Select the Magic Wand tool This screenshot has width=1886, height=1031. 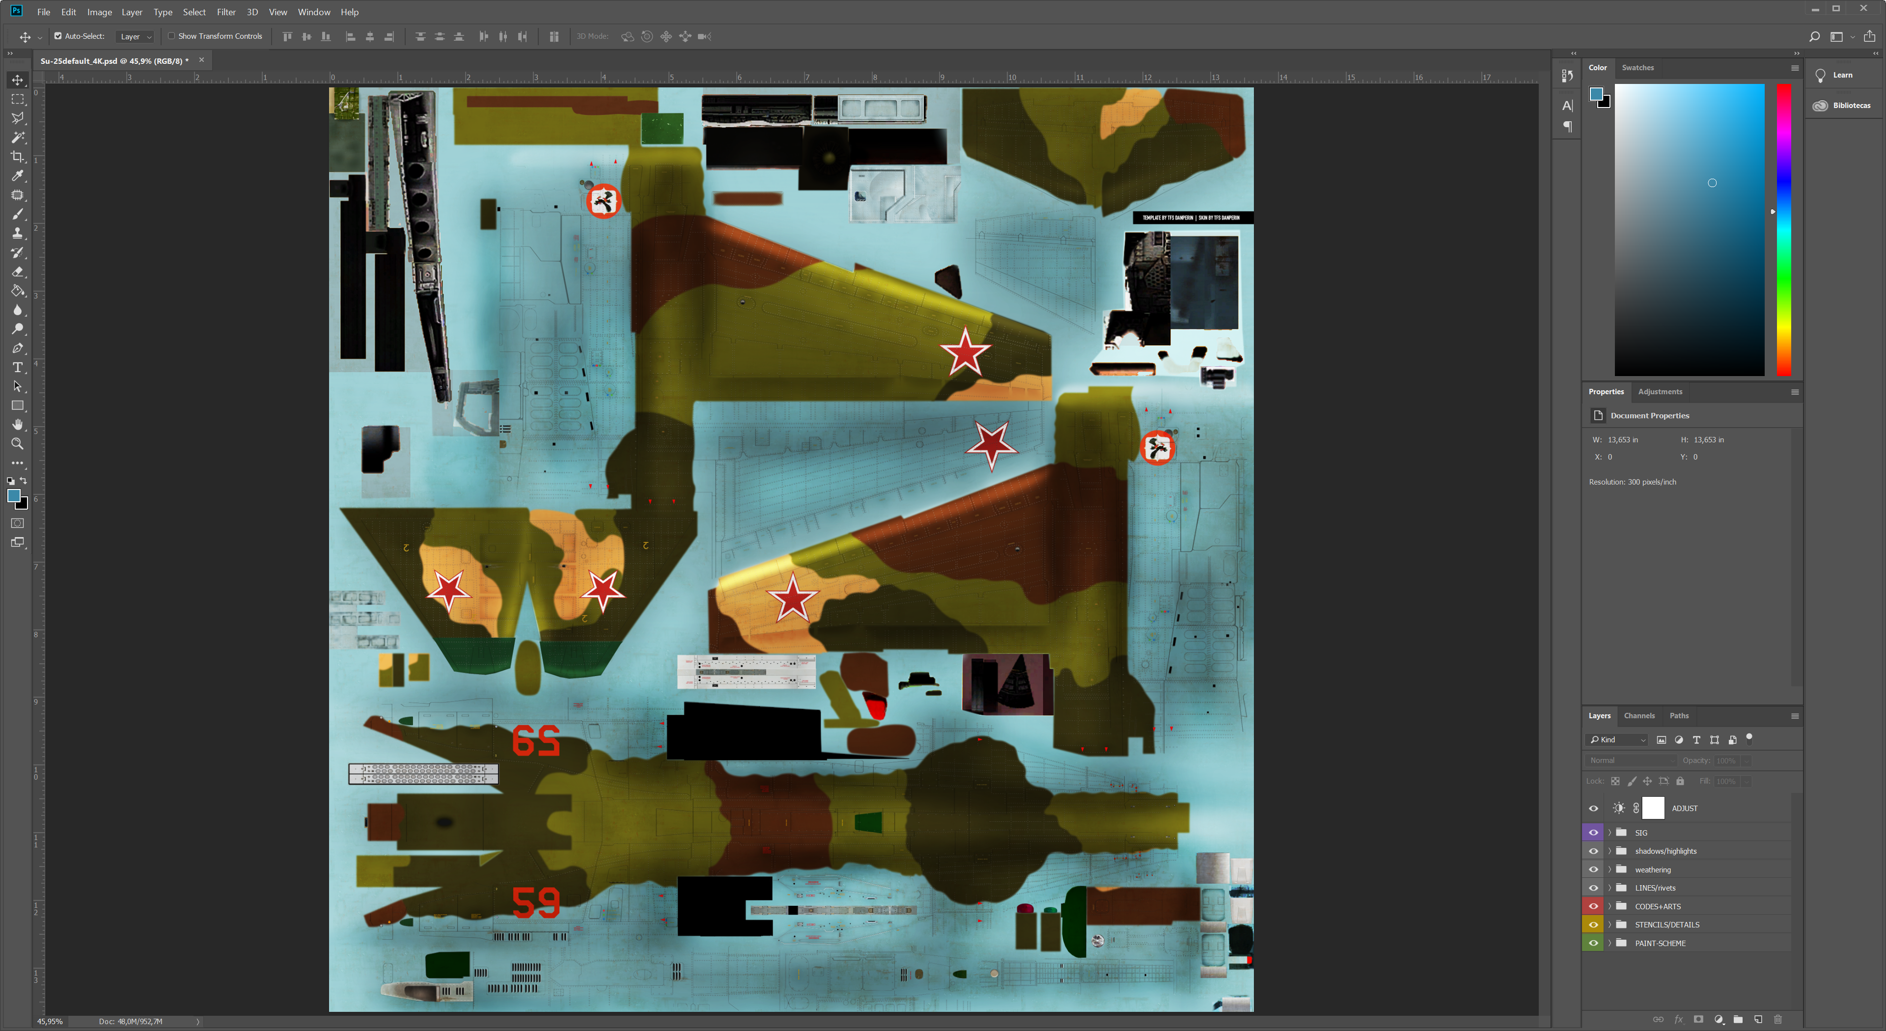click(x=18, y=137)
